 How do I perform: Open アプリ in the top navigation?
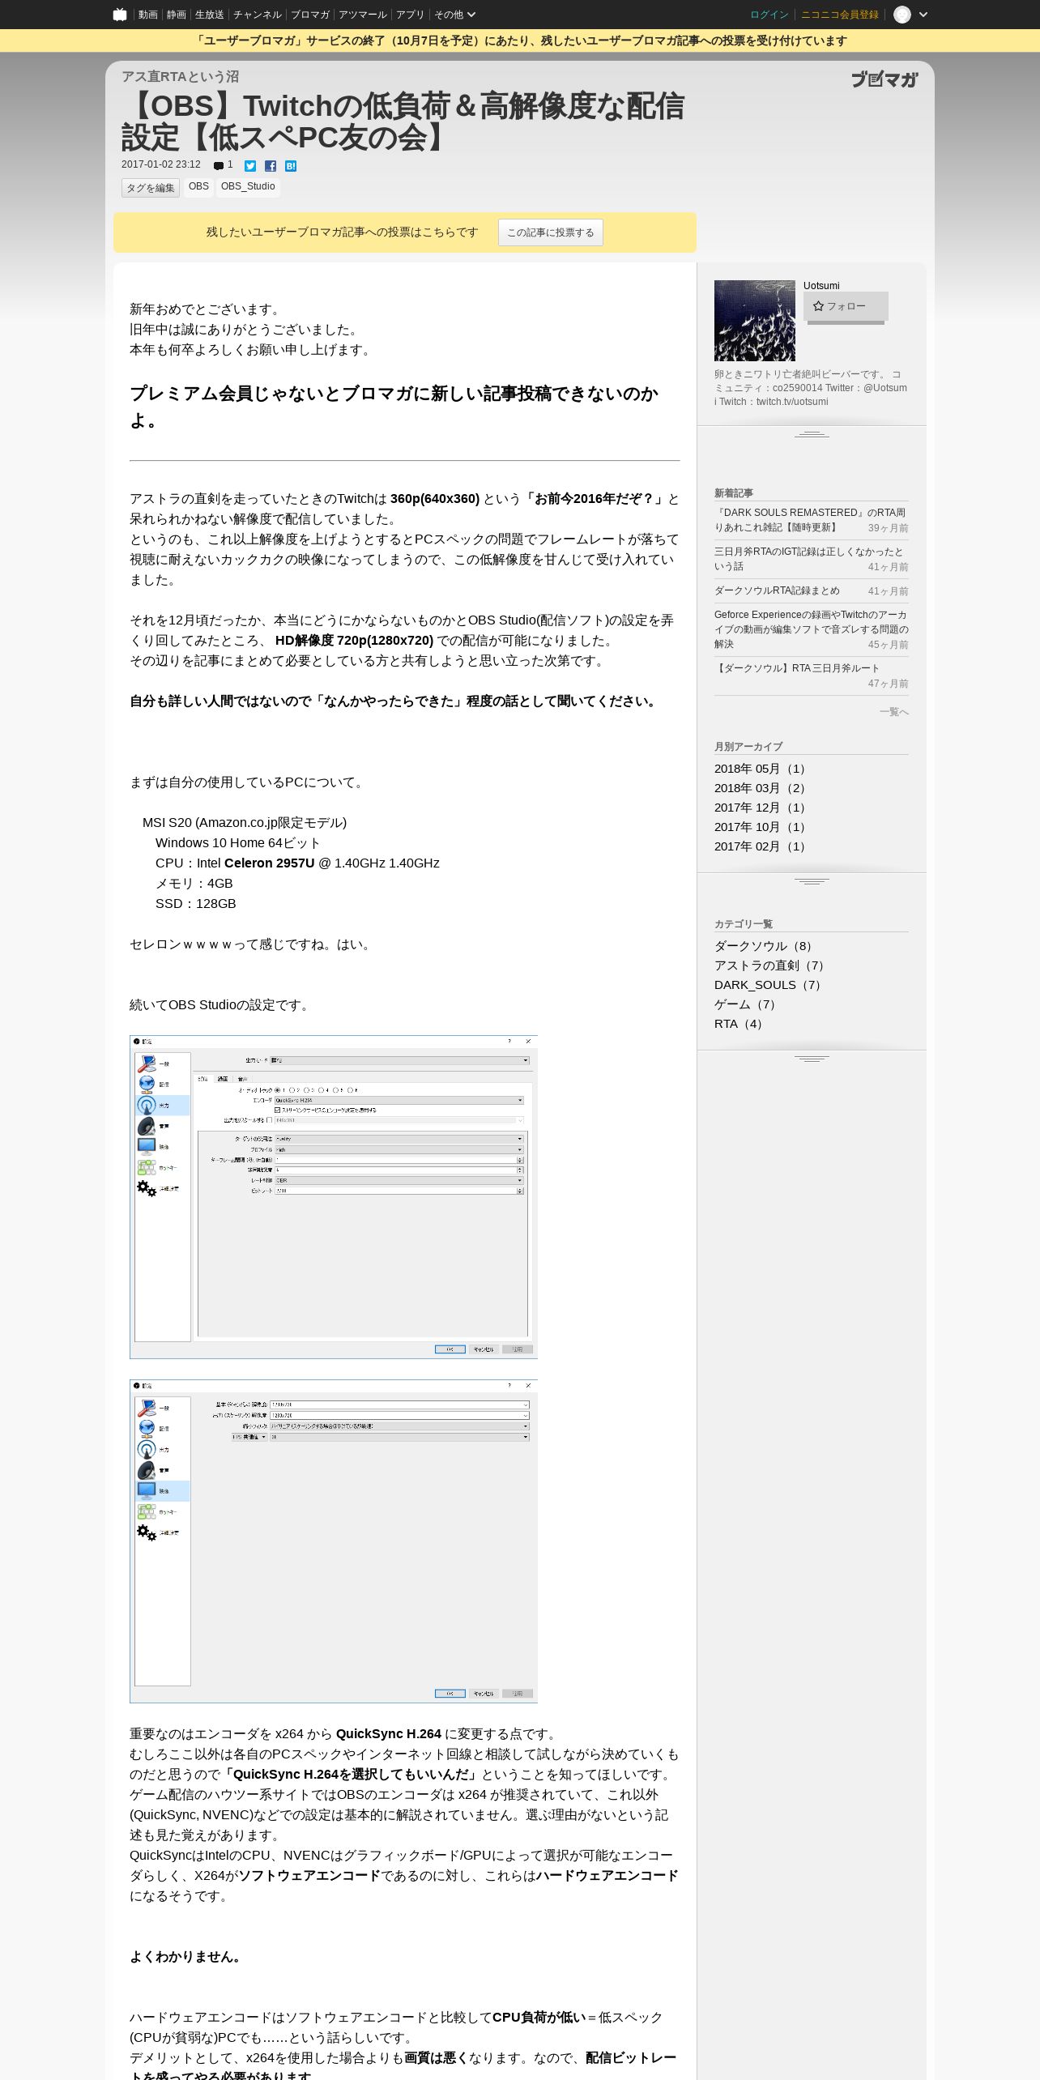click(410, 15)
